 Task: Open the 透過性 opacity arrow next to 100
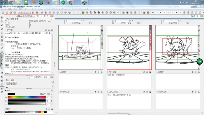52,94
